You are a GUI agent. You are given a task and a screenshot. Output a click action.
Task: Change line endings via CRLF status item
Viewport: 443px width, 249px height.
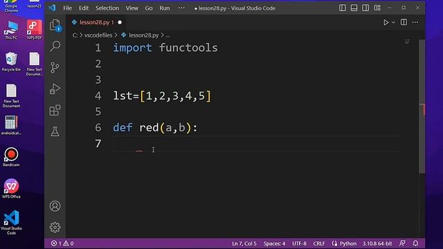(x=319, y=243)
